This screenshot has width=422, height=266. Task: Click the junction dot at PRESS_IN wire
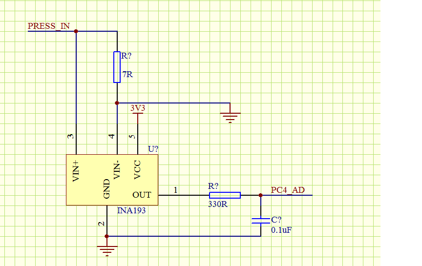pos(76,31)
